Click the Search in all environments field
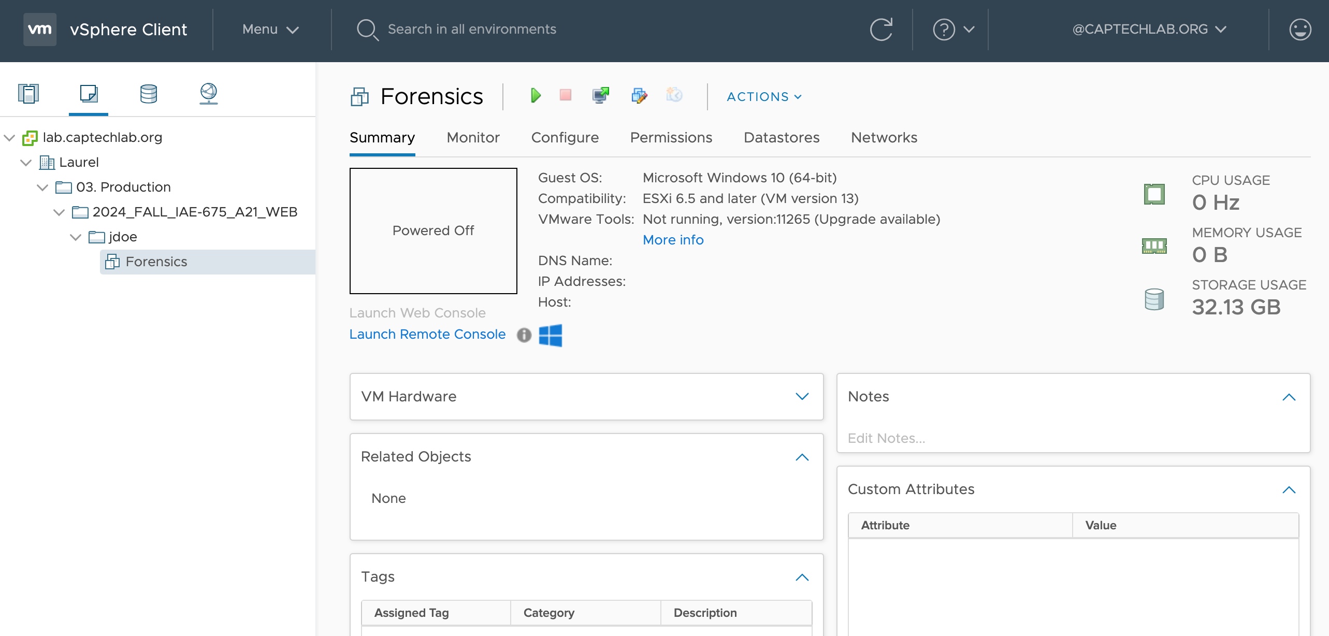 471,30
